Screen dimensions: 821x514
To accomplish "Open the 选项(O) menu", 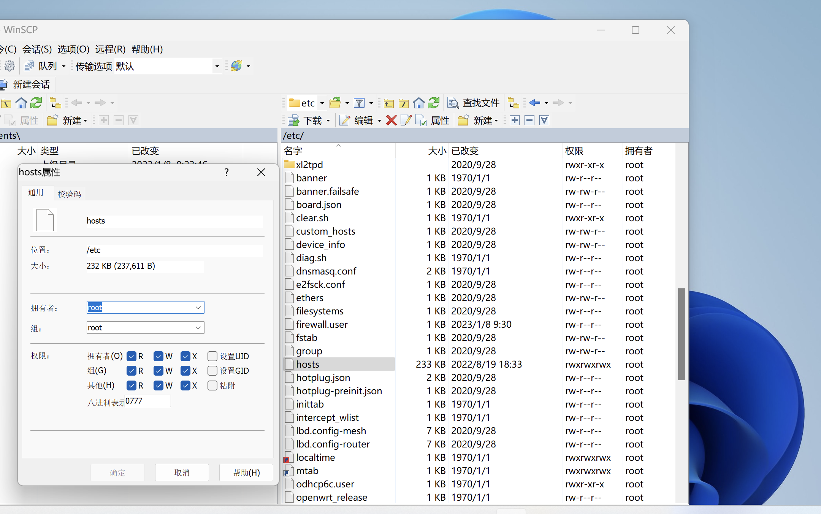I will point(73,49).
